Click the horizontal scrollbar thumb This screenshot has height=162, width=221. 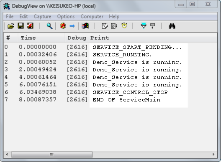[x=52, y=154]
